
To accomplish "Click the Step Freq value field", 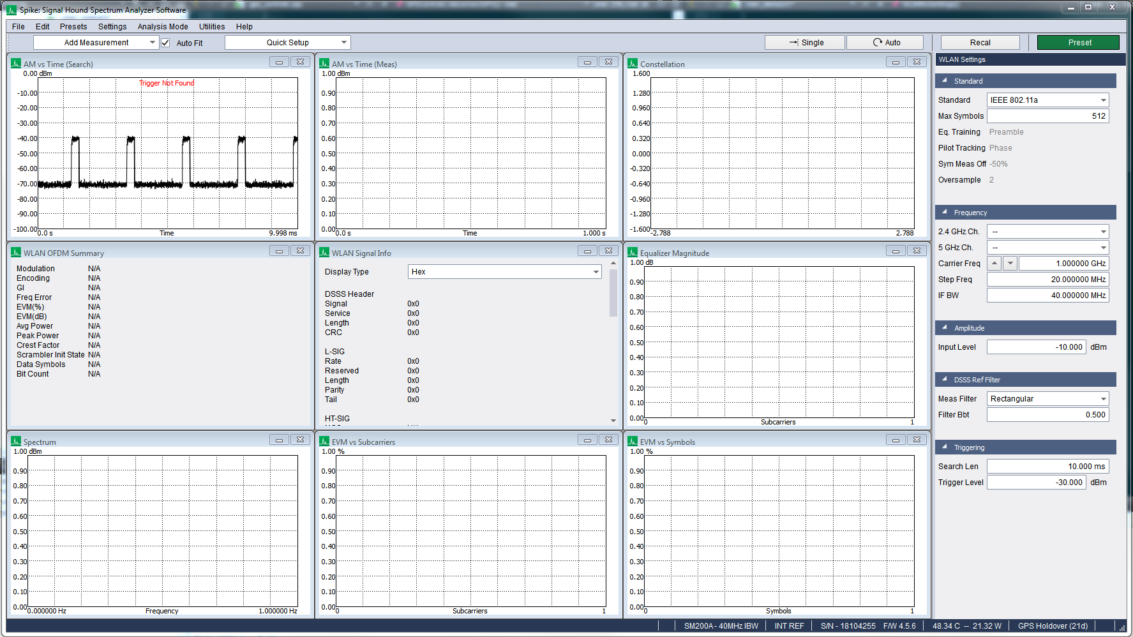I will (1047, 279).
